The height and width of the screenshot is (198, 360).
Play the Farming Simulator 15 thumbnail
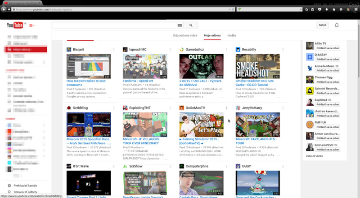201,125
